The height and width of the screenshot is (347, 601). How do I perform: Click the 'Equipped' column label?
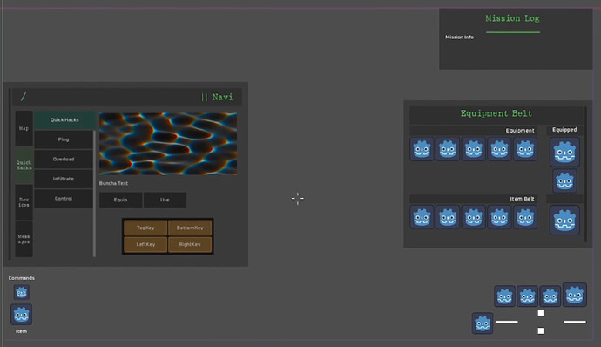coord(564,130)
